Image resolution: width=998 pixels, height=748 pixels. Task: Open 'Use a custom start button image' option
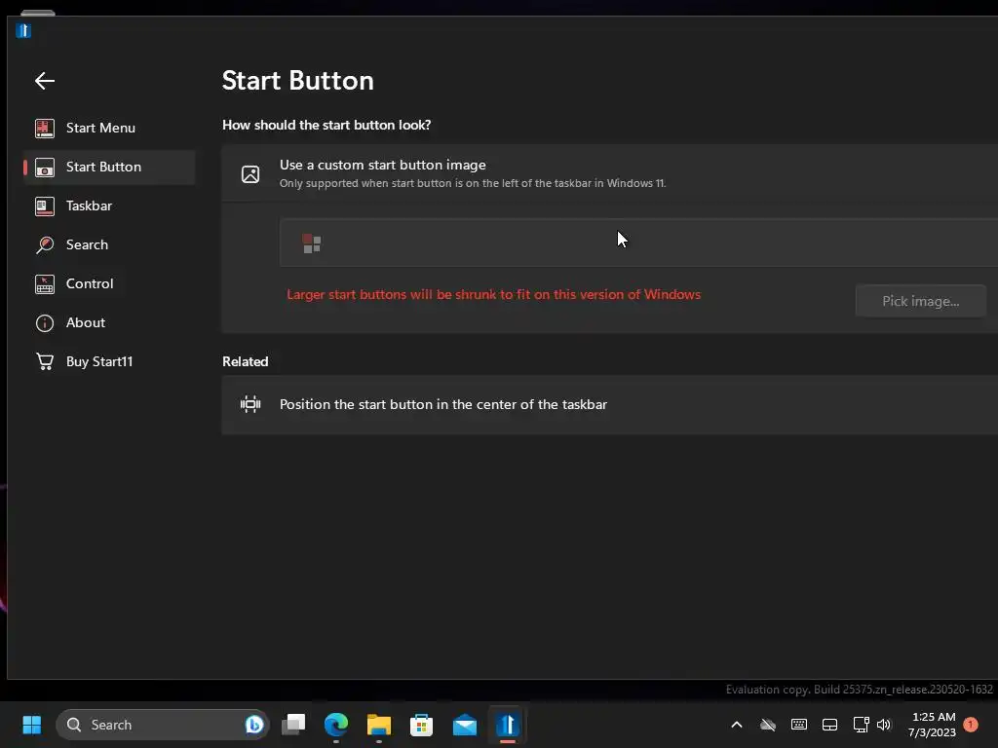[x=610, y=173]
